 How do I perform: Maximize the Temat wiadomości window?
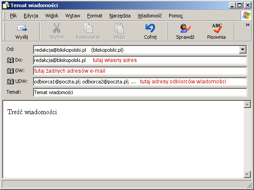click(240, 5)
